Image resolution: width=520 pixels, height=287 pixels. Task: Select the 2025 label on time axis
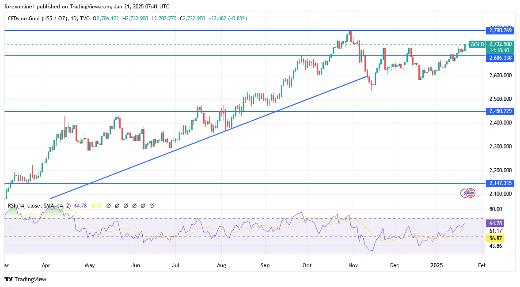pos(436,265)
